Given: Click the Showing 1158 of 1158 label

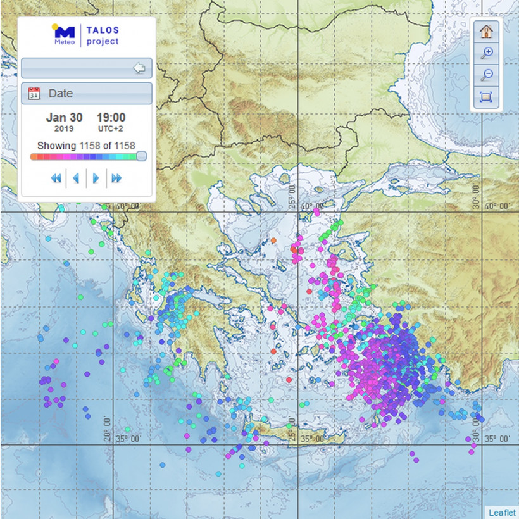Looking at the screenshot, I should pyautogui.click(x=86, y=145).
